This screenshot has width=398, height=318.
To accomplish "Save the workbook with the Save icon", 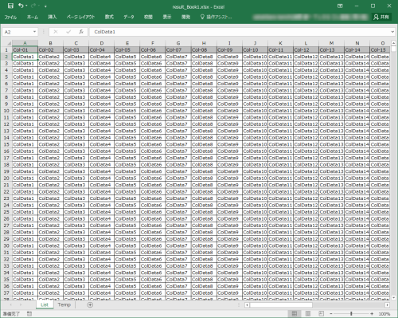I will pos(10,6).
